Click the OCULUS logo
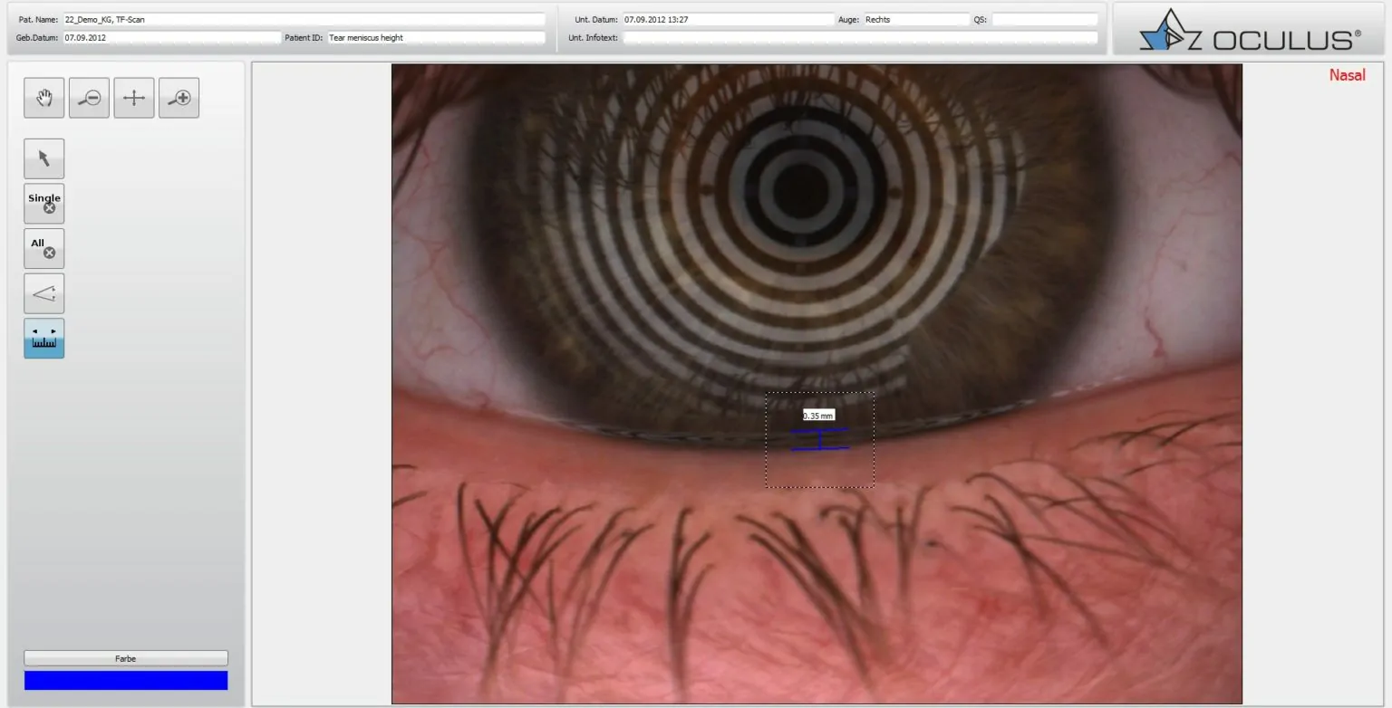Image resolution: width=1392 pixels, height=708 pixels. 1251,30
